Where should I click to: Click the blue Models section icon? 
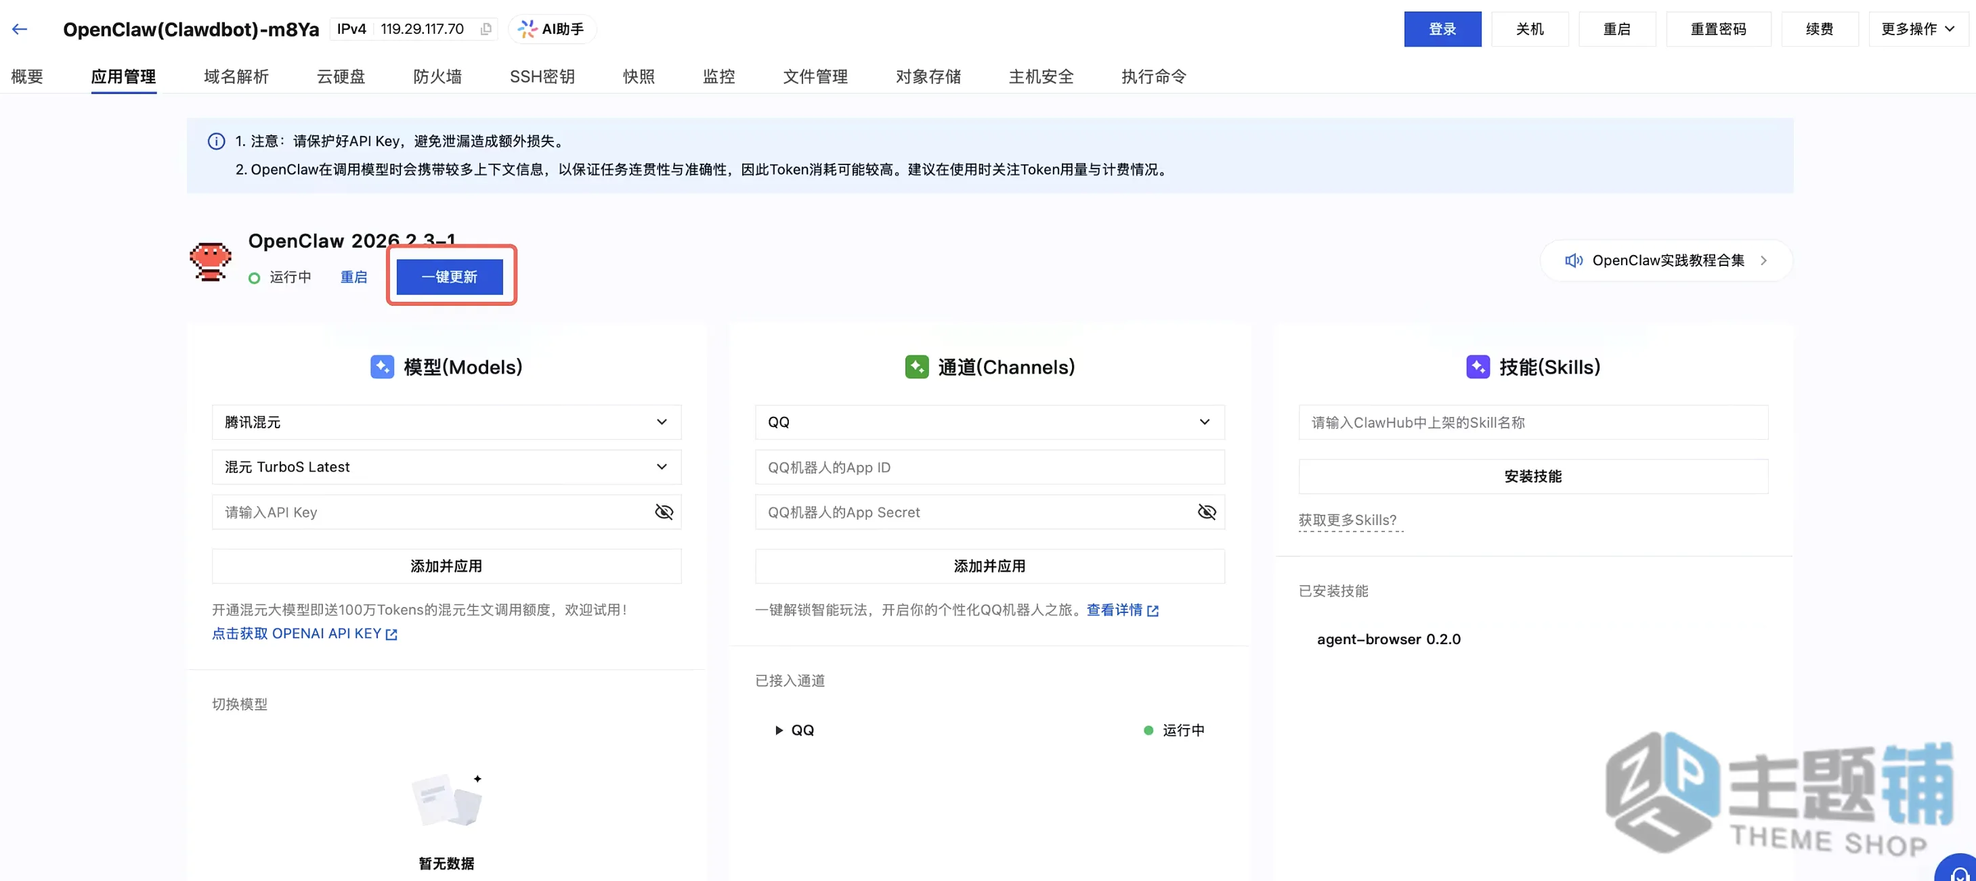tap(382, 367)
